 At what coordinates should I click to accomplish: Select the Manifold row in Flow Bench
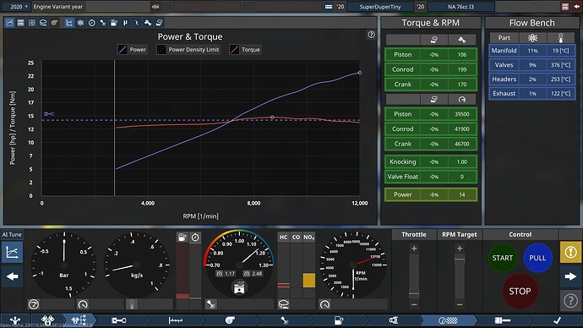coord(532,50)
